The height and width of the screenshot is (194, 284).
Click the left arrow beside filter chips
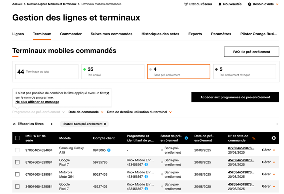coord(52,124)
